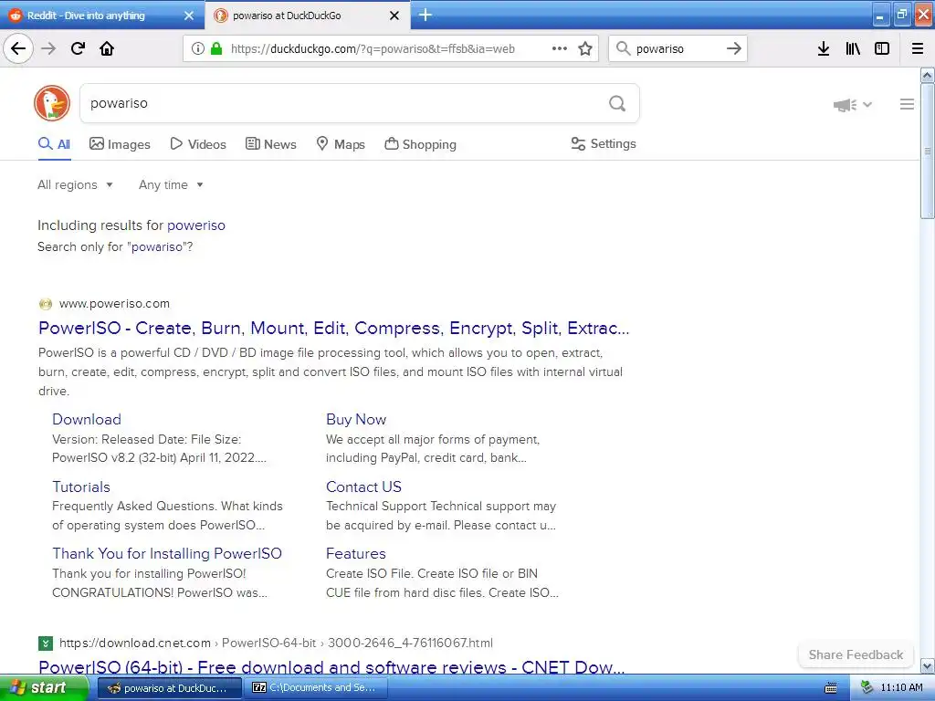Image resolution: width=935 pixels, height=701 pixels.
Task: Click the CNET result favicon
Action: tap(46, 643)
